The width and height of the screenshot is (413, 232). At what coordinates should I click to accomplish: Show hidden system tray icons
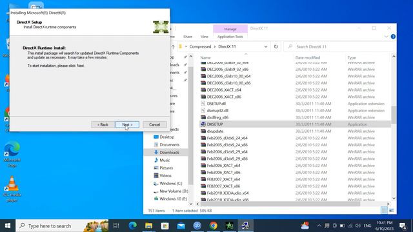click(x=319, y=226)
